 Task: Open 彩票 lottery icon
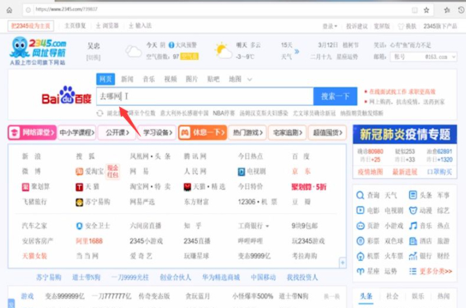360,240
